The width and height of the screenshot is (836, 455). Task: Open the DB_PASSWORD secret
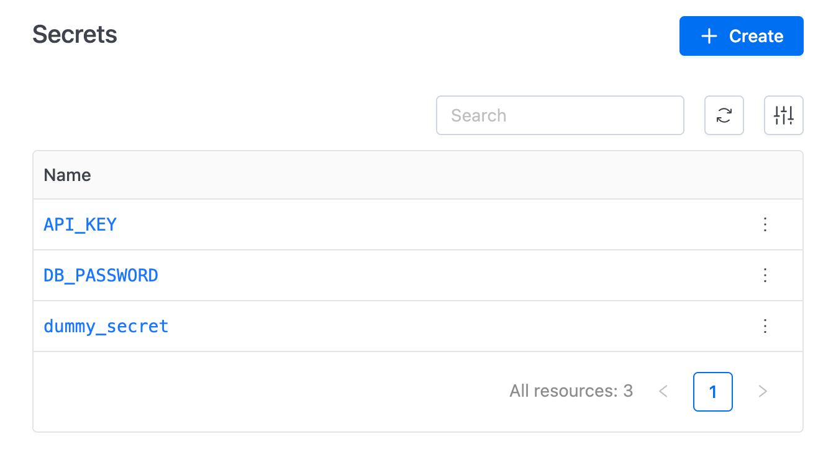pos(101,275)
